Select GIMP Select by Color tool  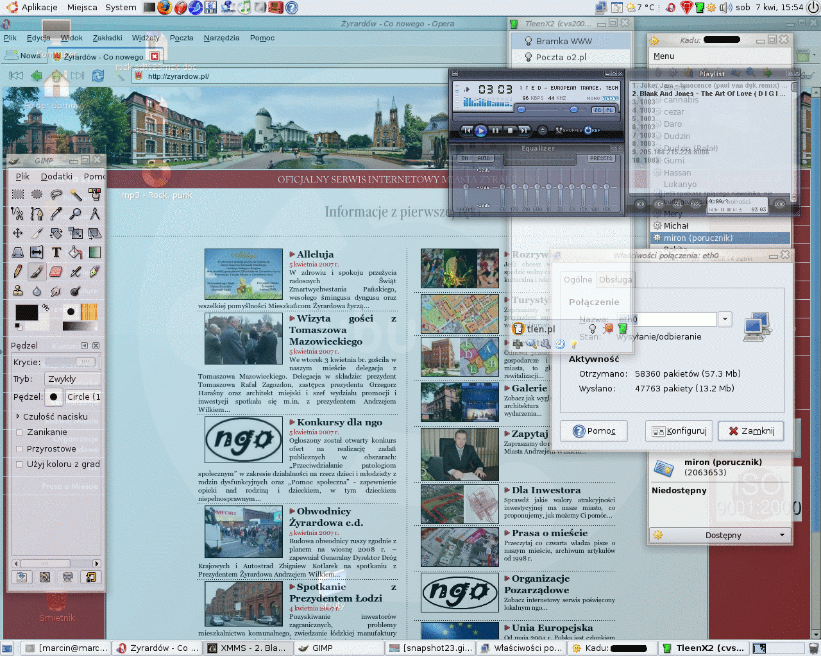coord(95,194)
